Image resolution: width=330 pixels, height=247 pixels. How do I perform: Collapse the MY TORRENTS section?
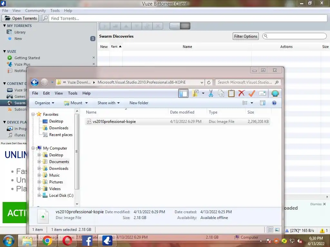(x=5, y=26)
